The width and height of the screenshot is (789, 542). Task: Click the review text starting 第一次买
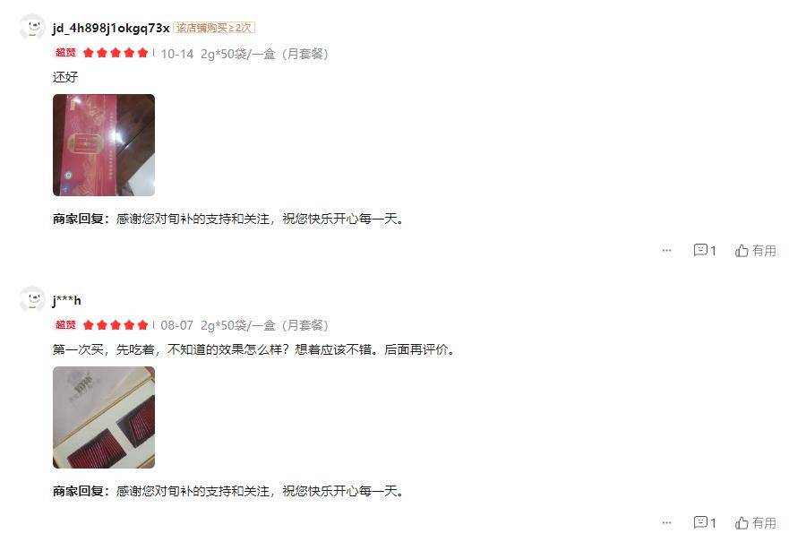click(254, 349)
